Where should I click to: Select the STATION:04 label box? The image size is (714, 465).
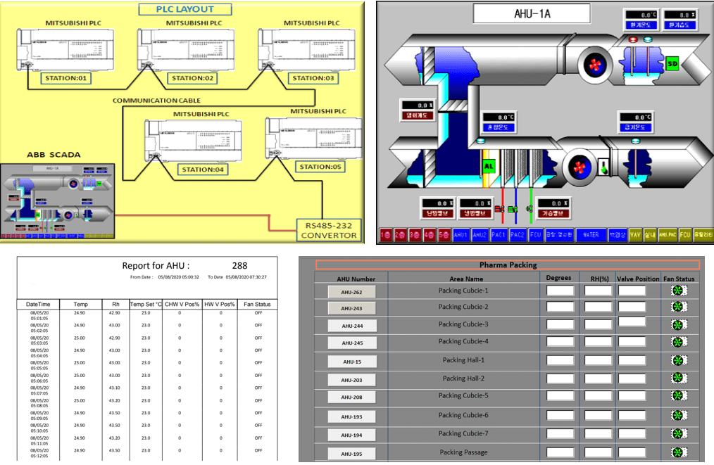pyautogui.click(x=203, y=170)
